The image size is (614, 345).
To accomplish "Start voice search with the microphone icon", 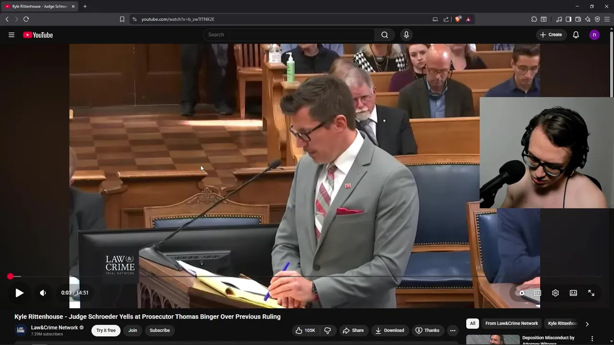I will [406, 34].
